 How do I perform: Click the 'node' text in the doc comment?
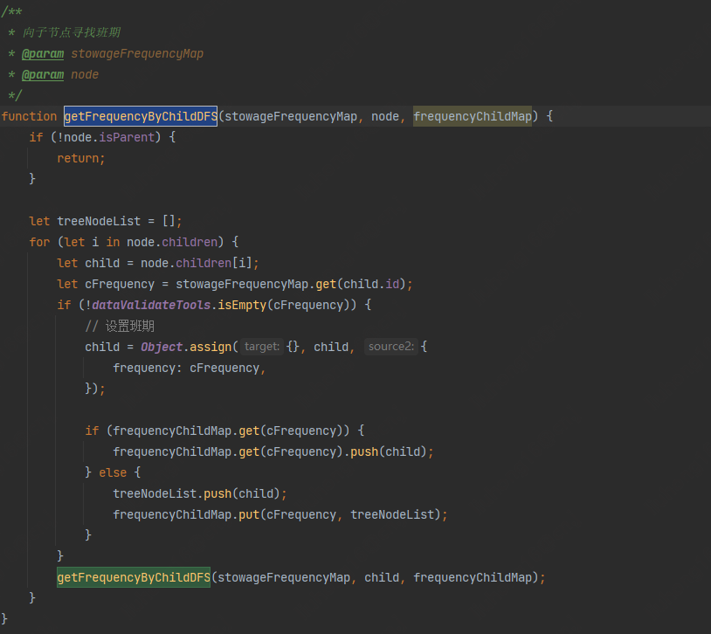85,75
